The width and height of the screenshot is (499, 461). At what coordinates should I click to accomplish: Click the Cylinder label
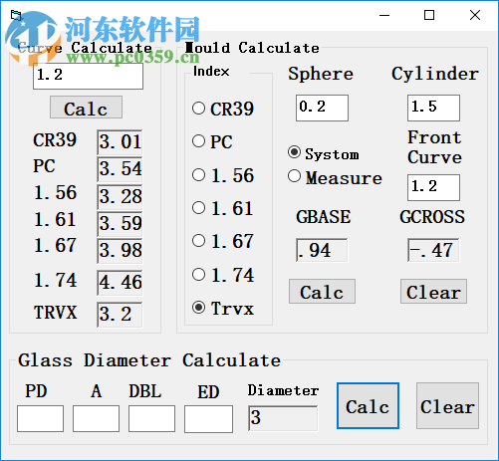click(435, 74)
